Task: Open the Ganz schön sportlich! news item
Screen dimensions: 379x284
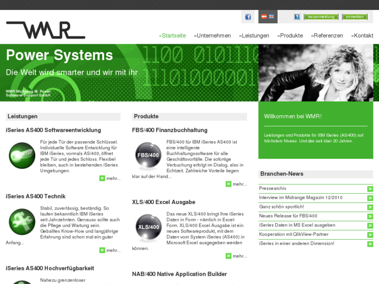Action: pyautogui.click(x=282, y=207)
